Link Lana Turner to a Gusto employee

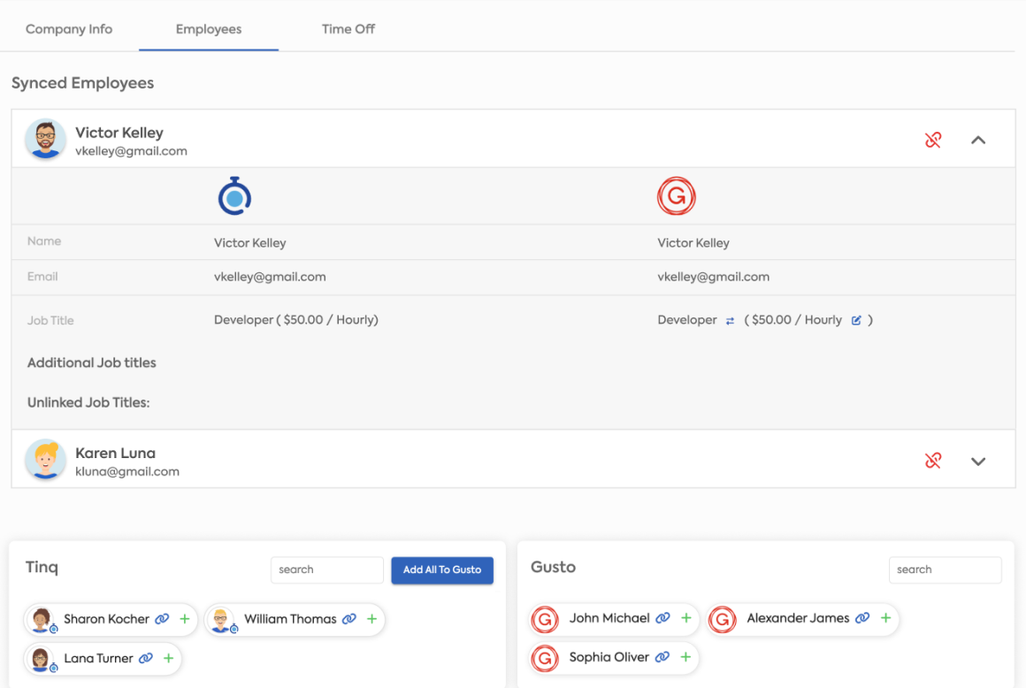146,658
